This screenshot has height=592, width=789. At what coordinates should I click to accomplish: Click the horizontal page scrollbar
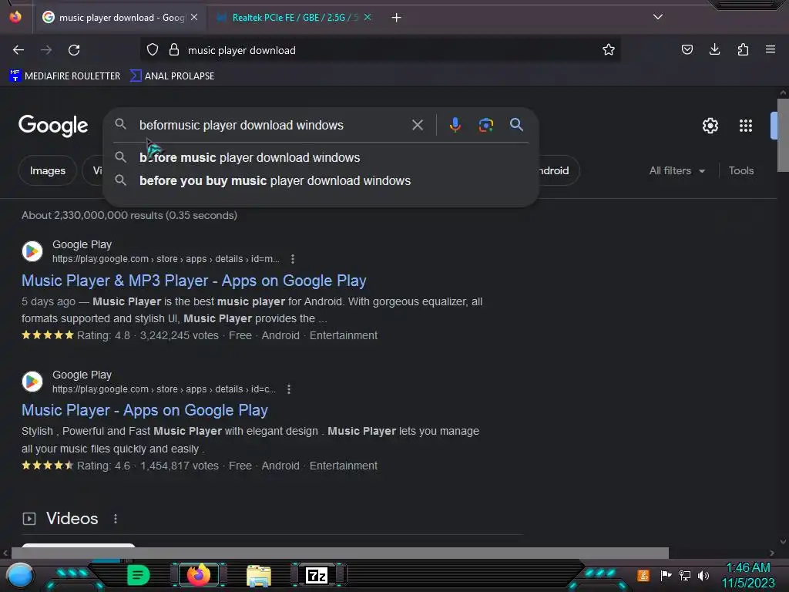click(340, 553)
